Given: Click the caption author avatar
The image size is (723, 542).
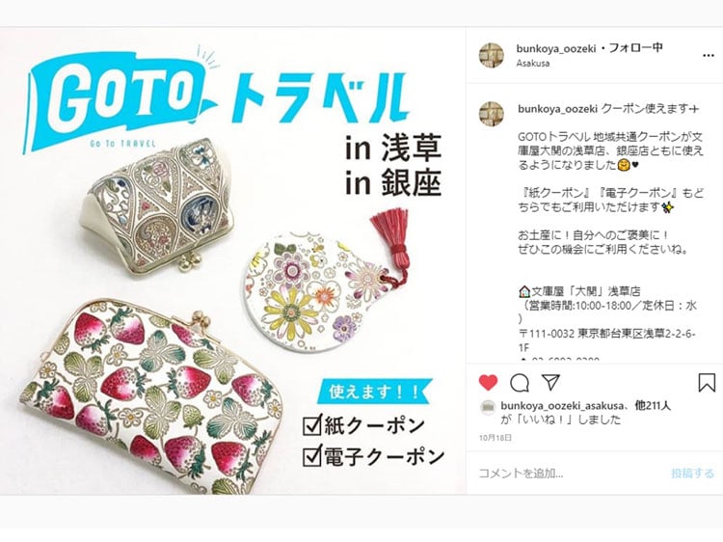Looking at the screenshot, I should pos(491,114).
